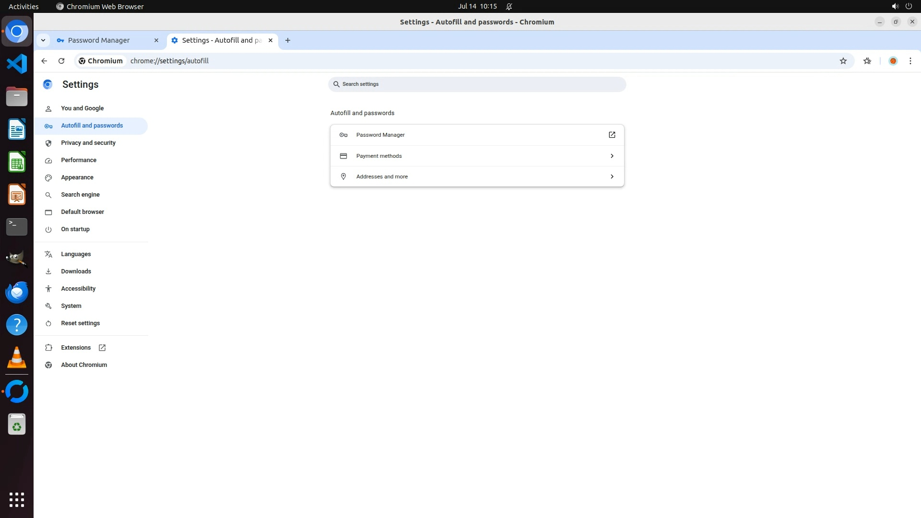Open the tab search dropdown arrow
Image resolution: width=921 pixels, height=518 pixels.
pos(43,40)
